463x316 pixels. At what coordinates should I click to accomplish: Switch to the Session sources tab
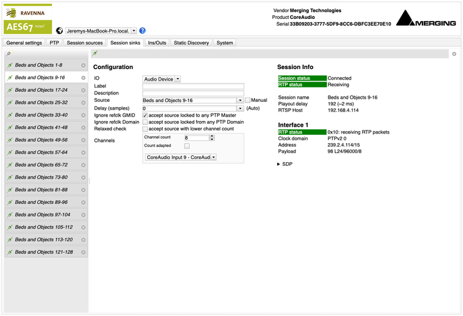(84, 43)
